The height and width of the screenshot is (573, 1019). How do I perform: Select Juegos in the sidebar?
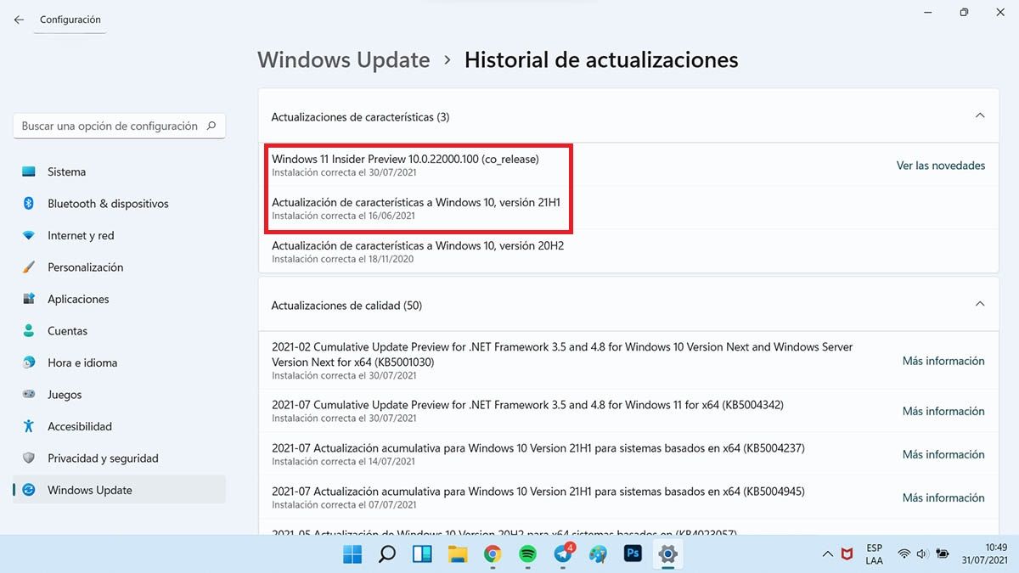tap(119, 395)
